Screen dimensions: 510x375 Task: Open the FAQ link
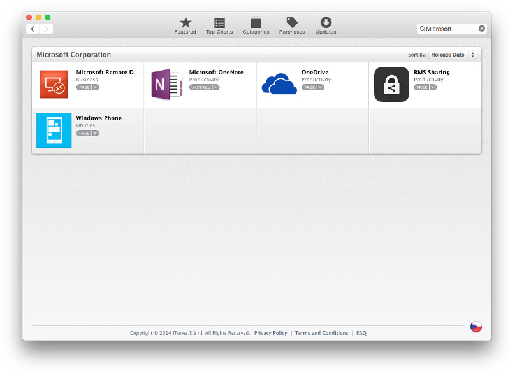[x=361, y=333]
